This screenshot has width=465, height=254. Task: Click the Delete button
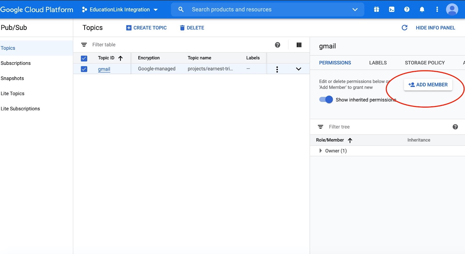(x=192, y=28)
